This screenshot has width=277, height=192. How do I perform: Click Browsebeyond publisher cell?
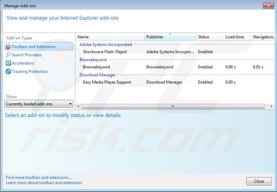tap(160, 67)
